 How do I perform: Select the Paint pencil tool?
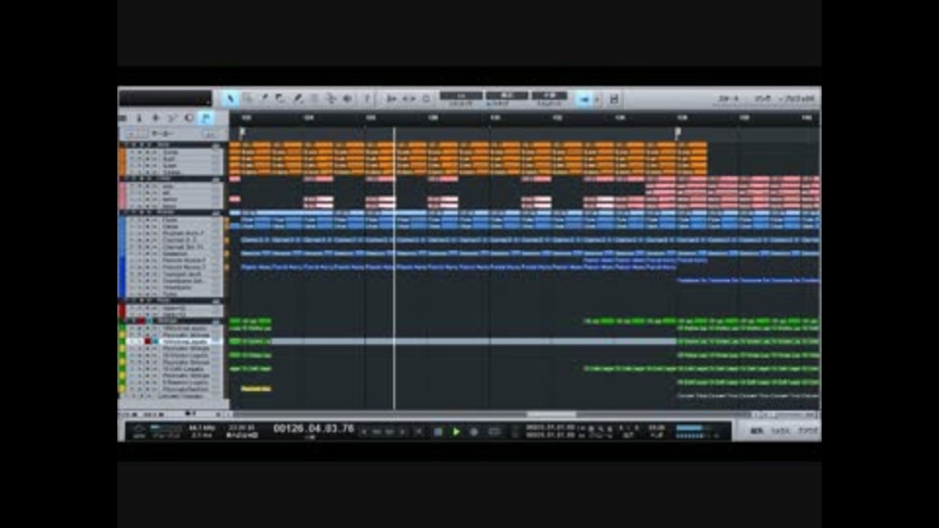(297, 99)
